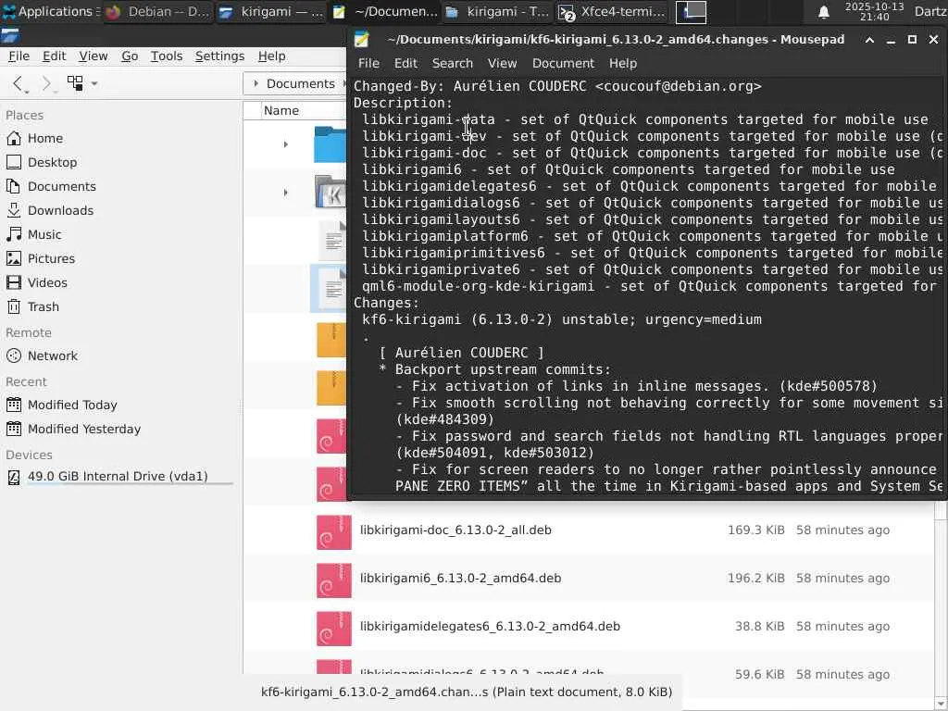The width and height of the screenshot is (948, 711).
Task: Click the selected text document icon in file list
Action: click(331, 289)
